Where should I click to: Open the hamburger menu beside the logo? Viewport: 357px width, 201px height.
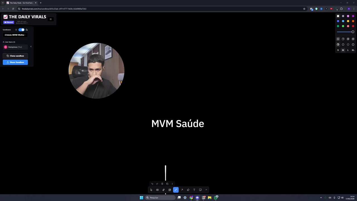tap(50, 19)
